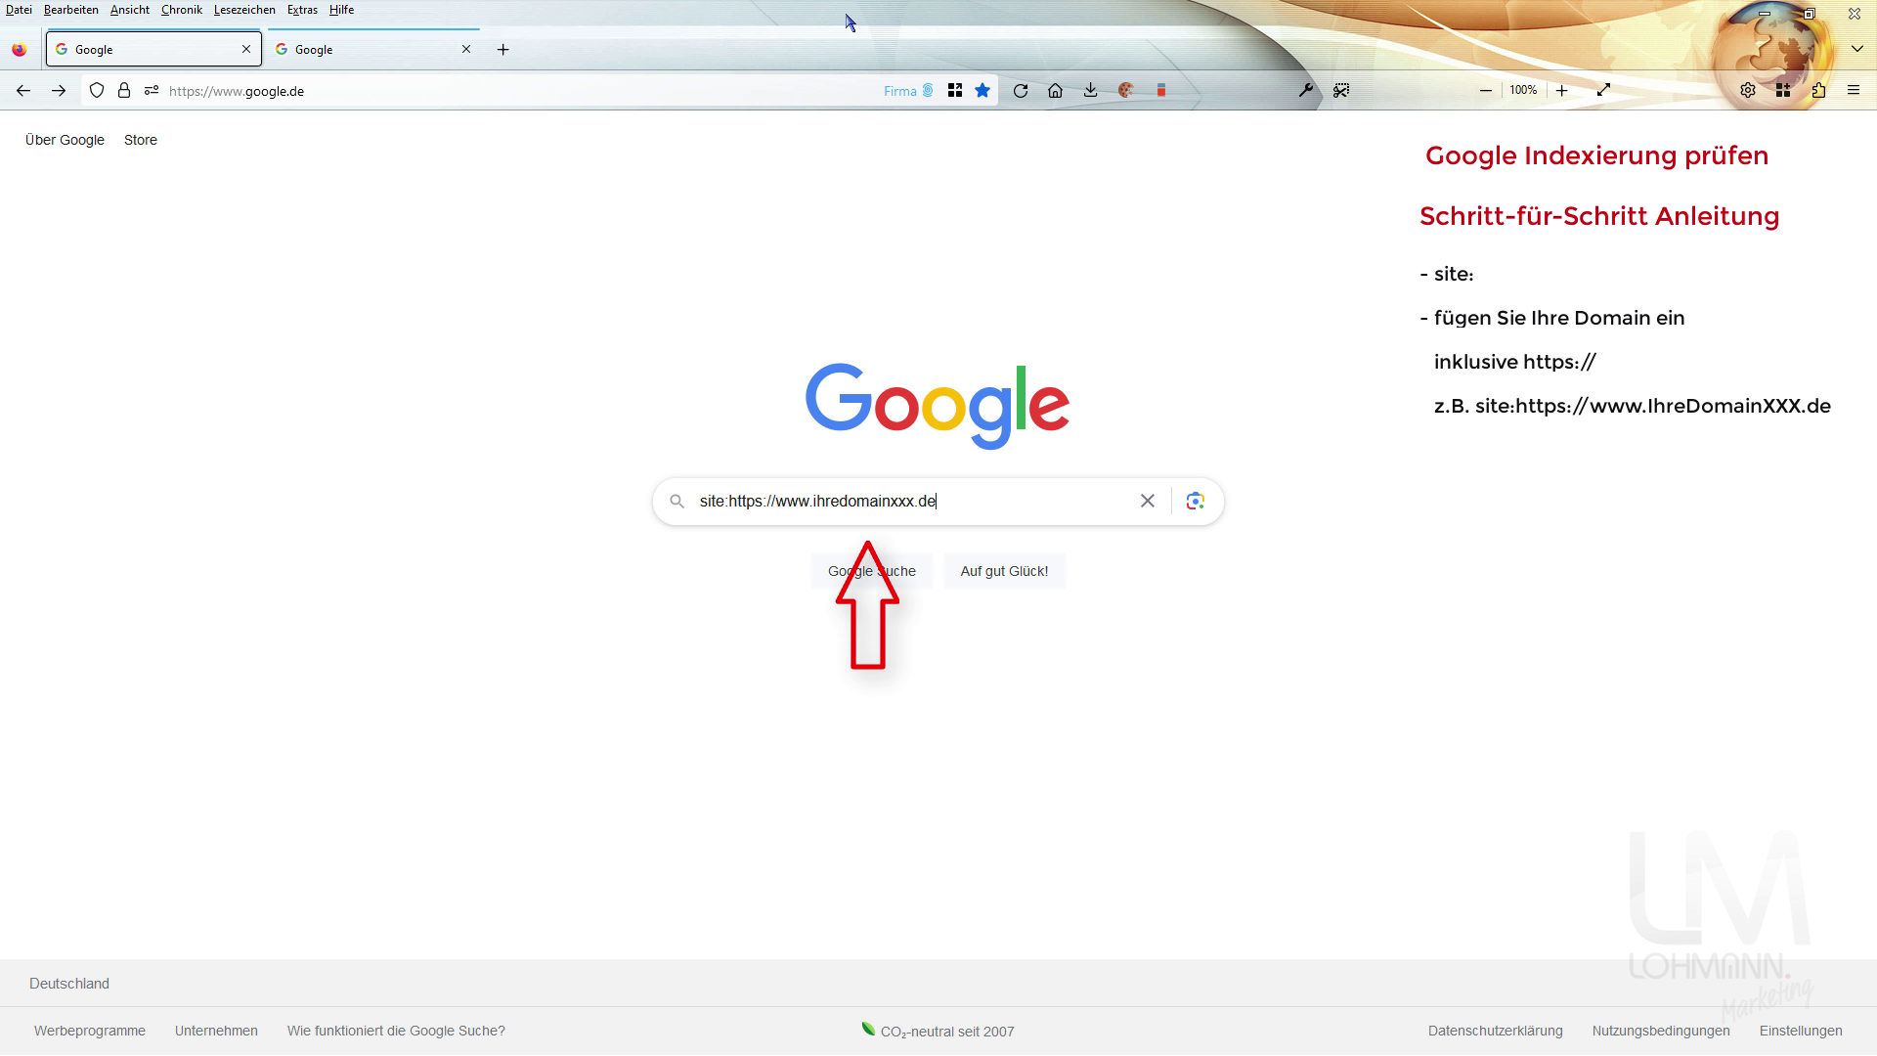Click the Deutschland footer text
This screenshot has width=1877, height=1056.
pos(69,984)
